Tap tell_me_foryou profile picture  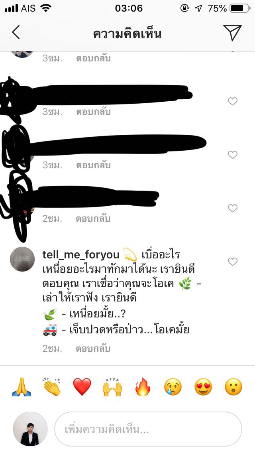tap(22, 259)
